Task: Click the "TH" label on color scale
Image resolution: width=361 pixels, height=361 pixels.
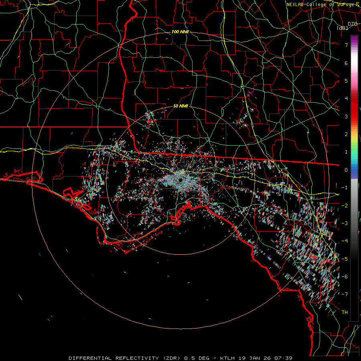Action: point(345,312)
